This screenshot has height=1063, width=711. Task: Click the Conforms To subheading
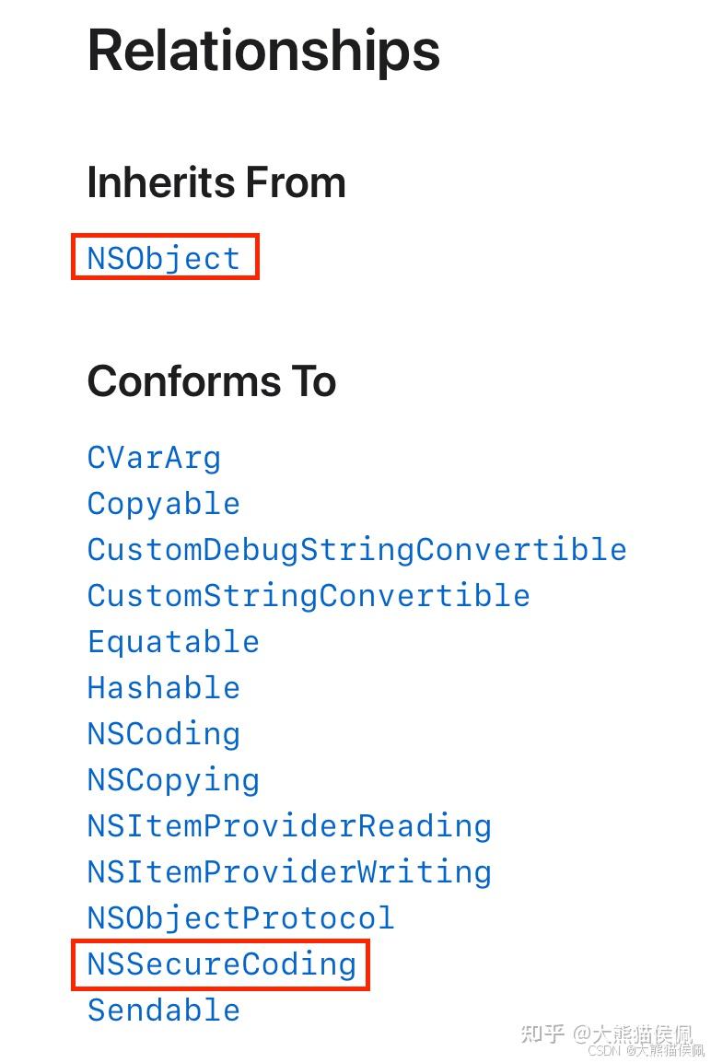tap(212, 381)
